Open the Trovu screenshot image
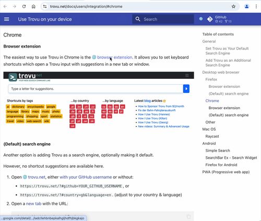The height and width of the screenshot is (221, 261). click(x=99, y=100)
